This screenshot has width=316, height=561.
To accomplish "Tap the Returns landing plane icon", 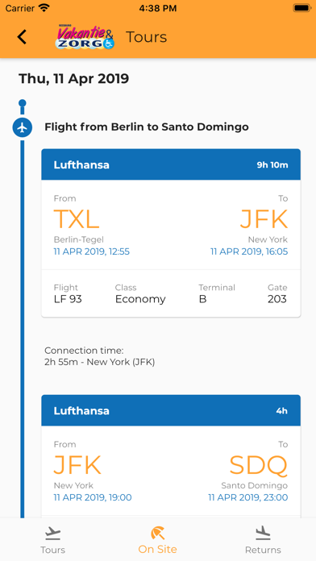I will click(x=263, y=533).
